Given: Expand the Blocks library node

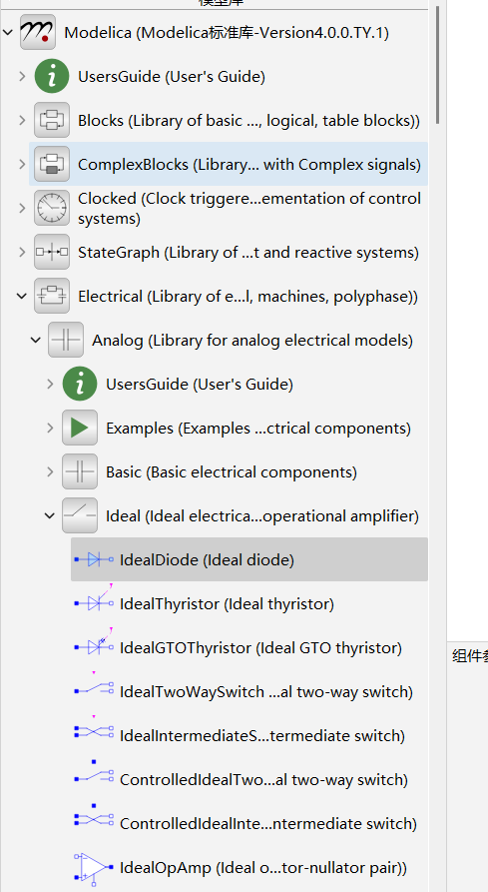Looking at the screenshot, I should (22, 120).
